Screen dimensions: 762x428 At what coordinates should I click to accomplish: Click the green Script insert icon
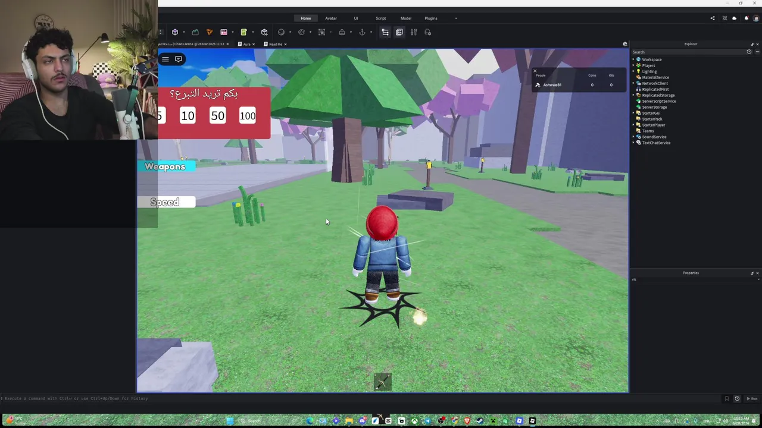pos(243,32)
